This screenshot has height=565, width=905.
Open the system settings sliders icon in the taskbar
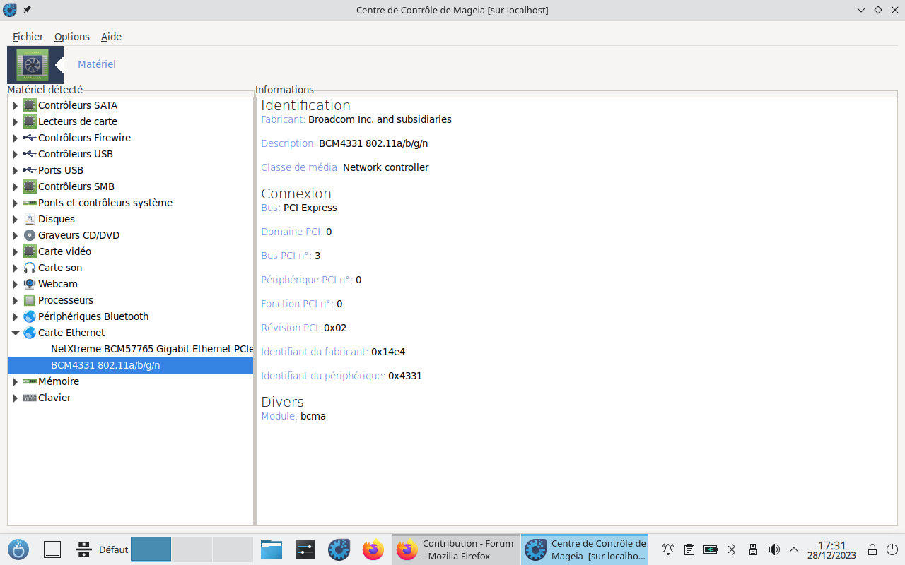click(x=305, y=549)
